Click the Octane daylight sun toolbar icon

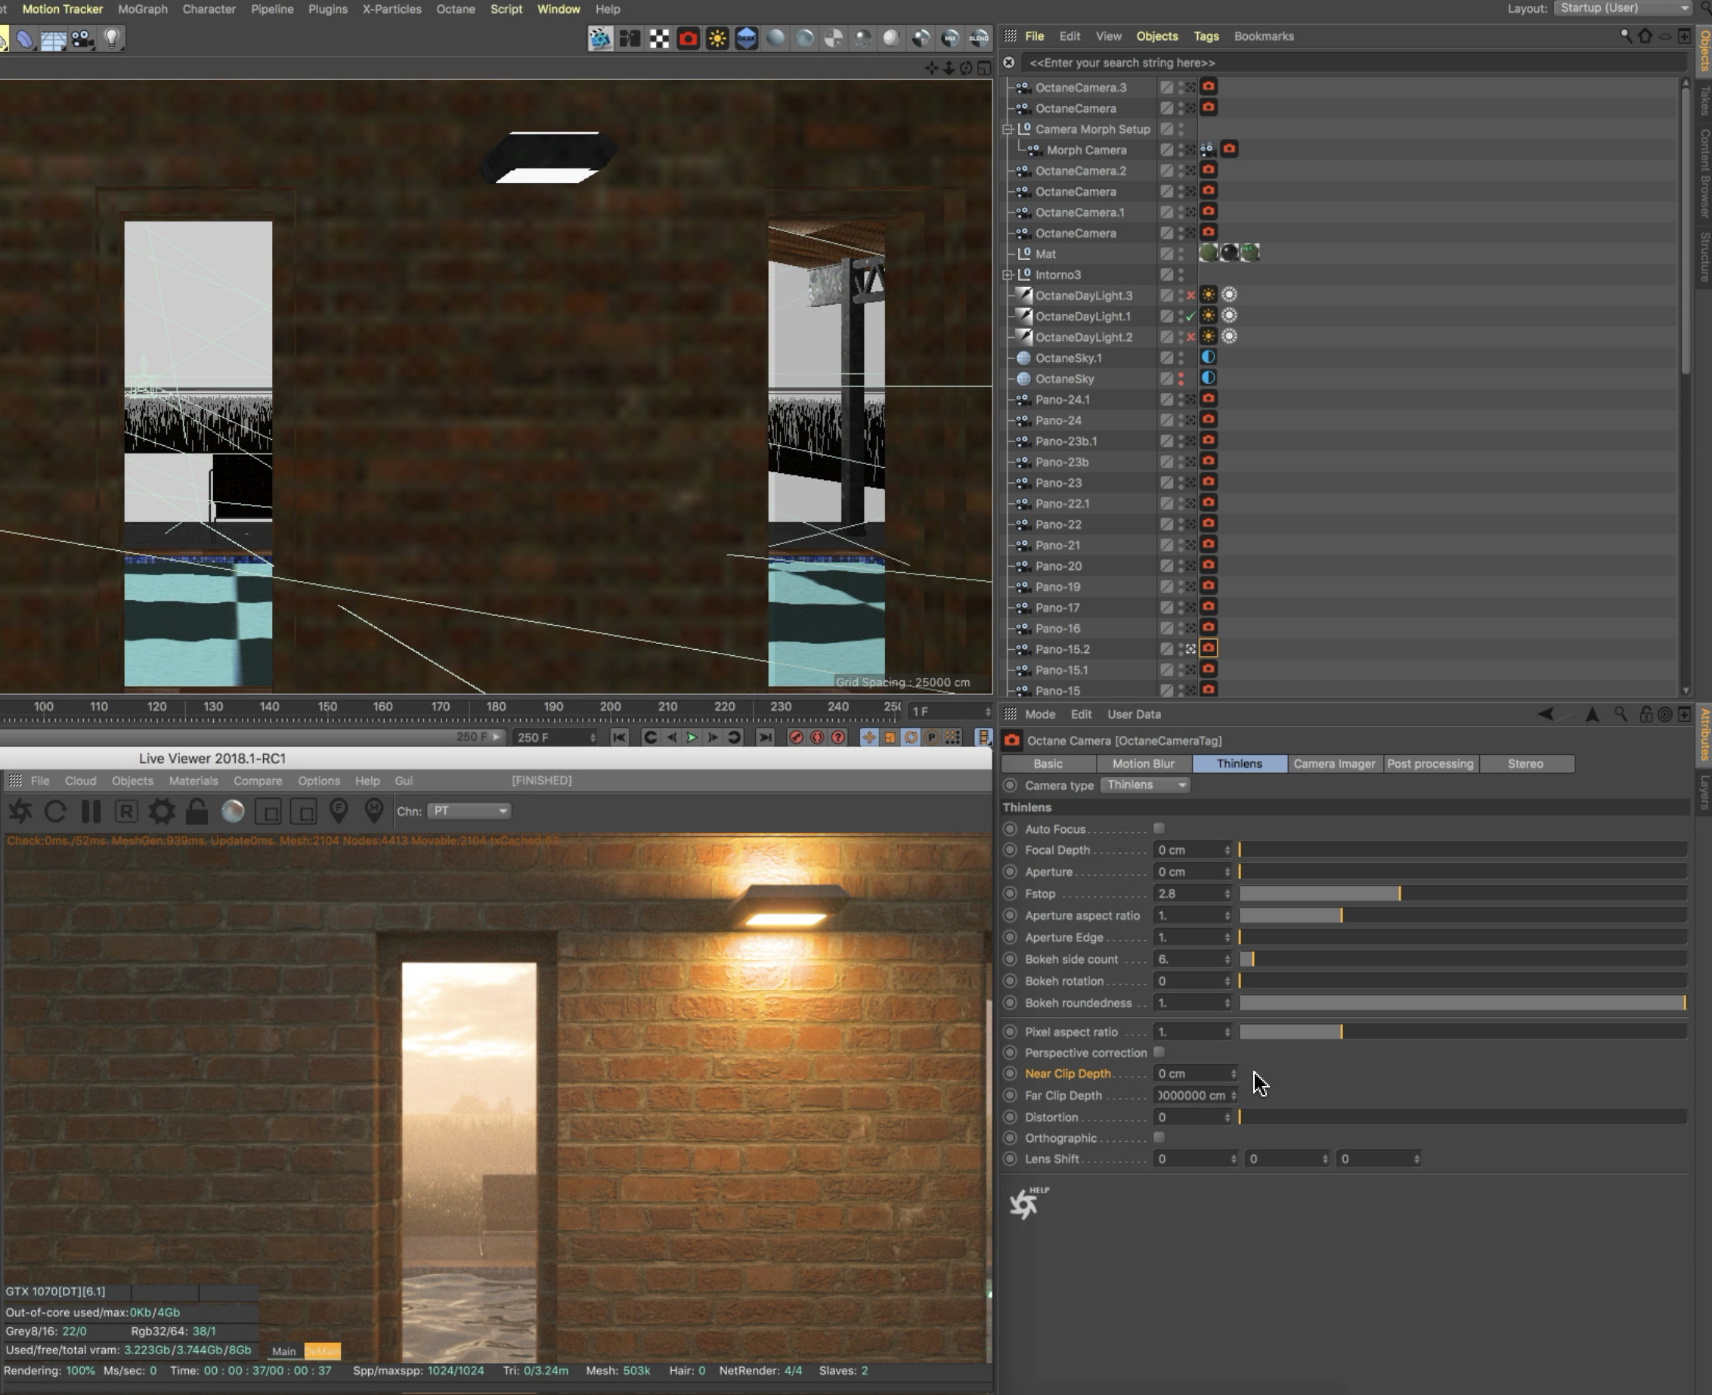pyautogui.click(x=717, y=39)
